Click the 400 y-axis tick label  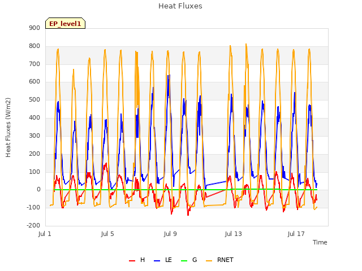click(35, 118)
